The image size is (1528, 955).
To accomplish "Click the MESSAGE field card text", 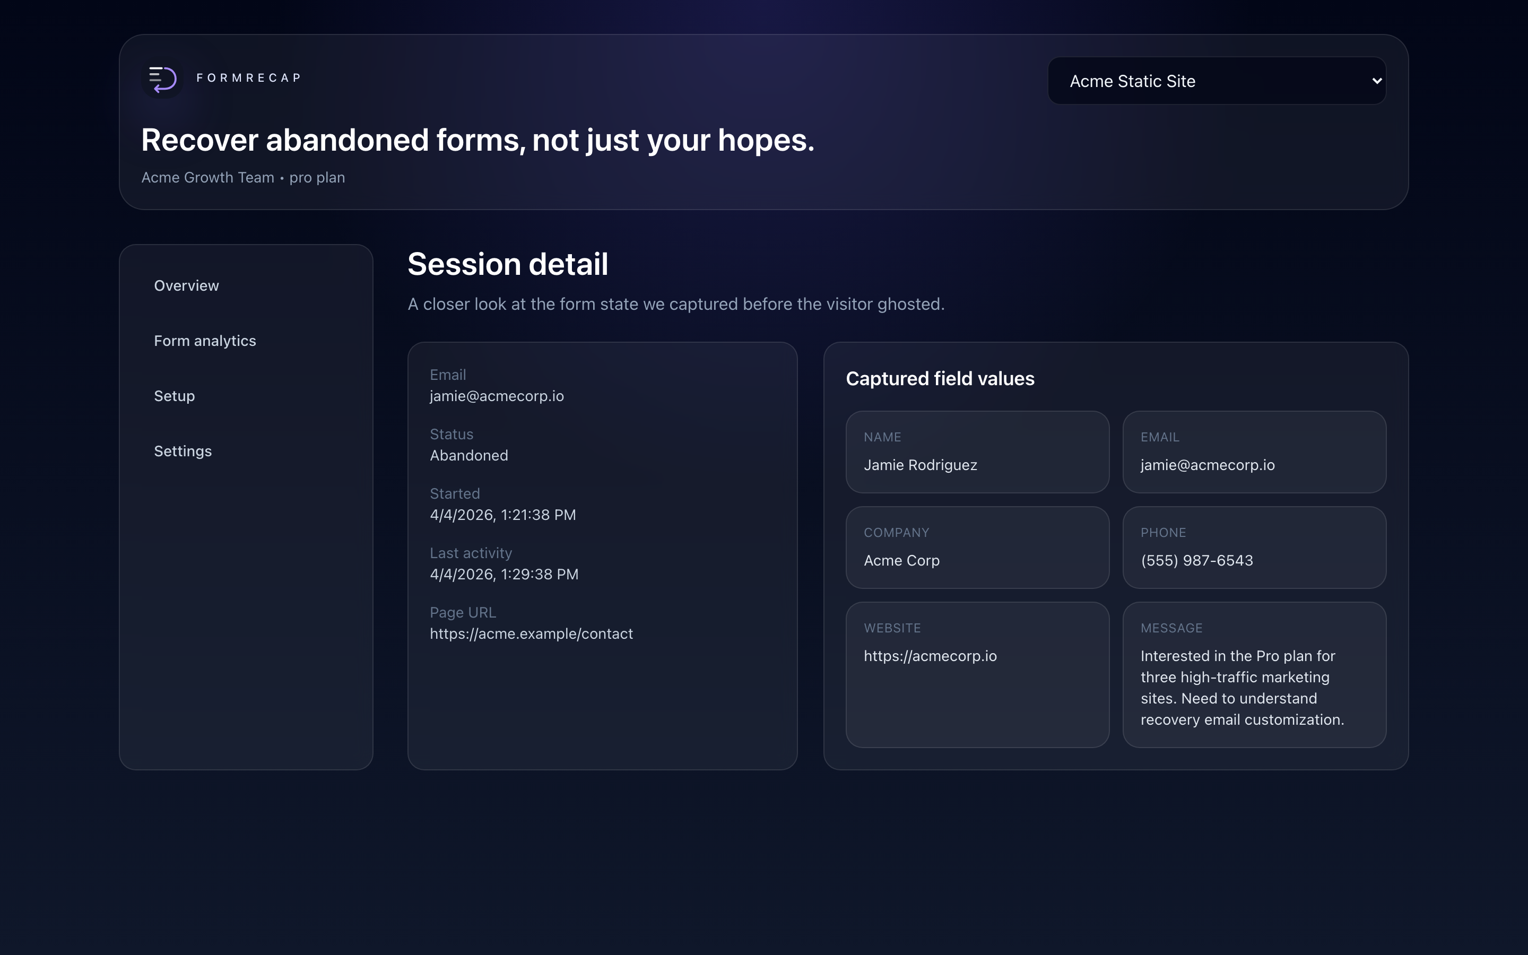I will tap(1242, 687).
